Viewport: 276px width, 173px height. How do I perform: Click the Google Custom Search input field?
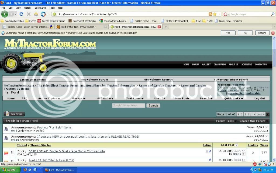(x=129, y=105)
